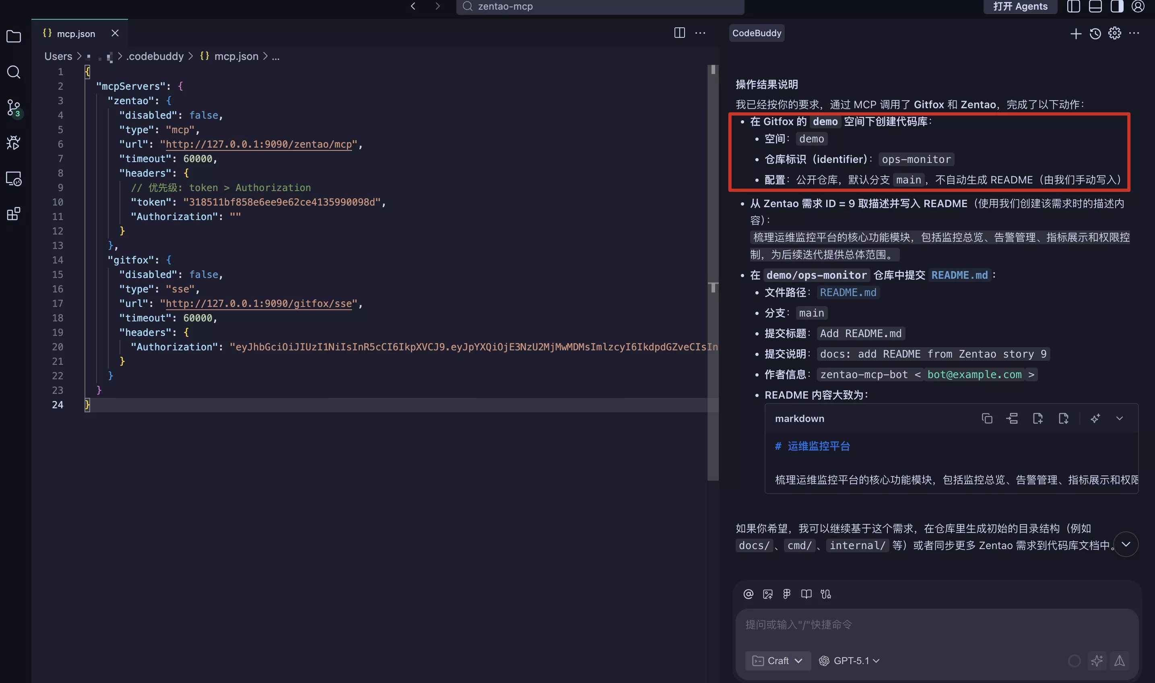Open the Run and Debug view
This screenshot has height=683, width=1155.
point(13,143)
